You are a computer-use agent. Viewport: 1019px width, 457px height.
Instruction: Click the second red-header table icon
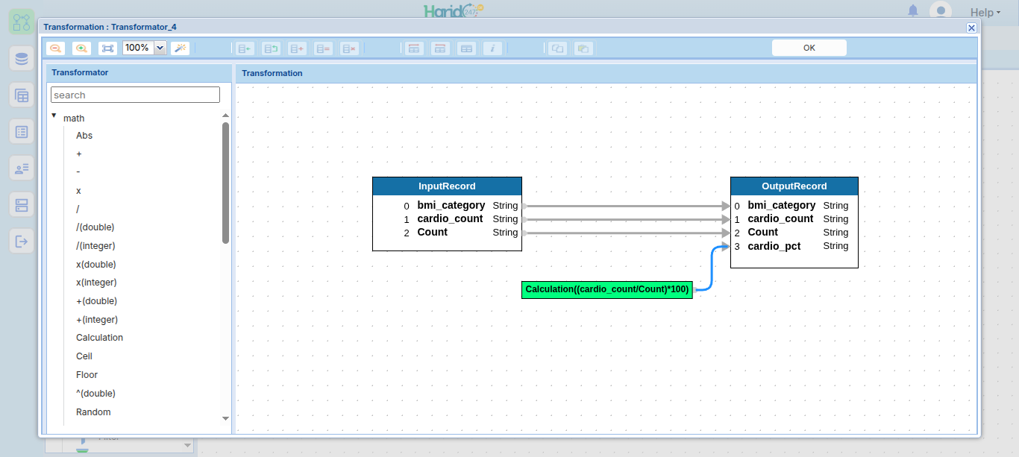click(440, 48)
